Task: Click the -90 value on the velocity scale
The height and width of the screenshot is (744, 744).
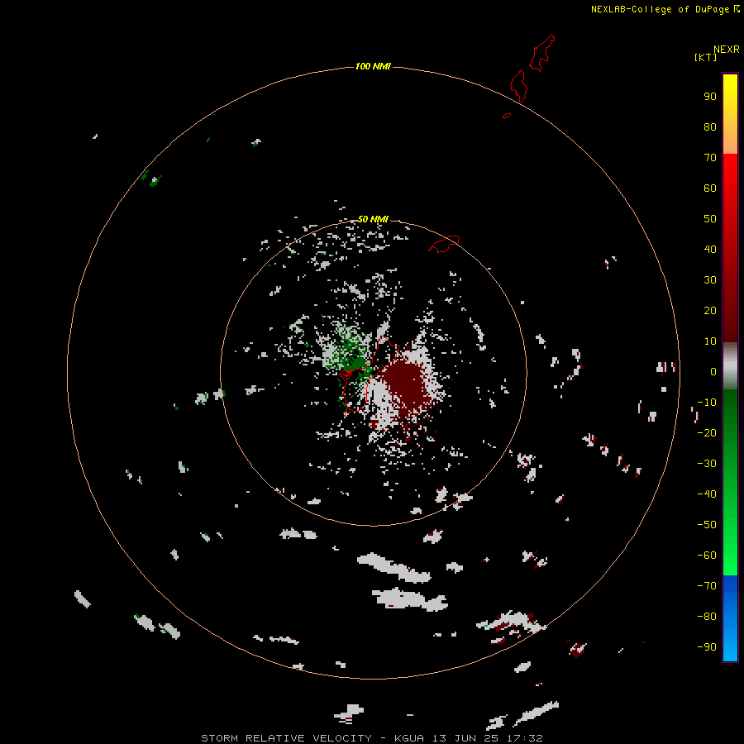Action: 707,646
